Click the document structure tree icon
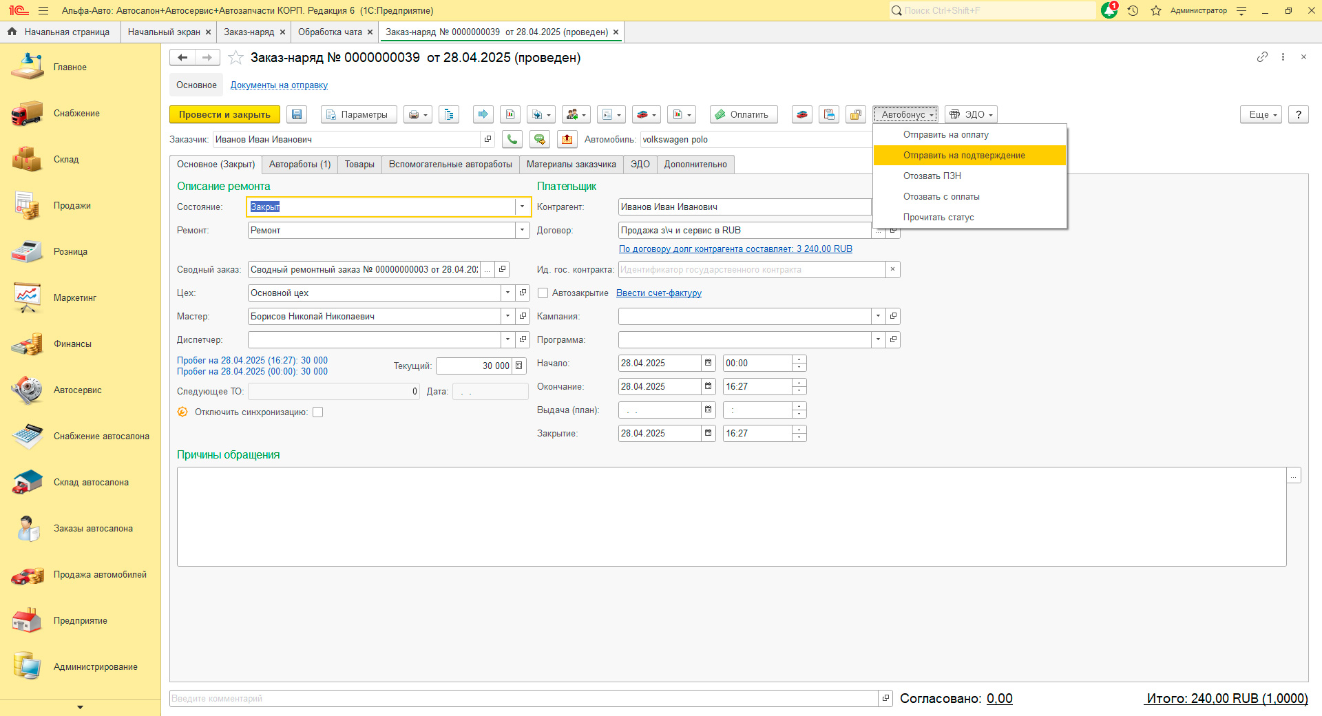This screenshot has width=1322, height=716. (449, 114)
